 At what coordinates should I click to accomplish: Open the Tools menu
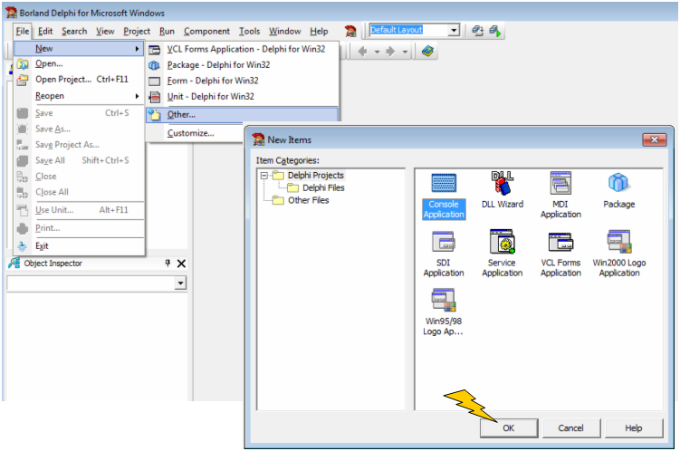tap(249, 31)
